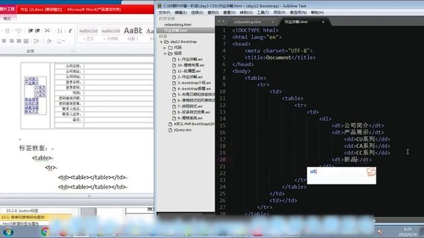The height and width of the screenshot is (238, 424).
Task: Click the Sort icon in Word ribbon
Action: pyautogui.click(x=60, y=31)
